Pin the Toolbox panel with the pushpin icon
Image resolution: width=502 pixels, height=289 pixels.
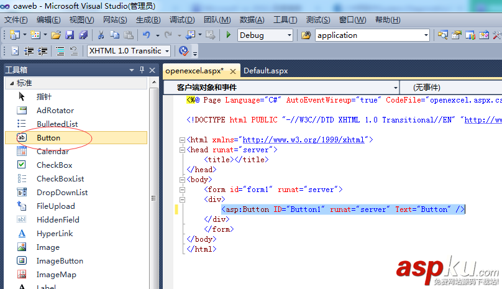tap(142, 70)
